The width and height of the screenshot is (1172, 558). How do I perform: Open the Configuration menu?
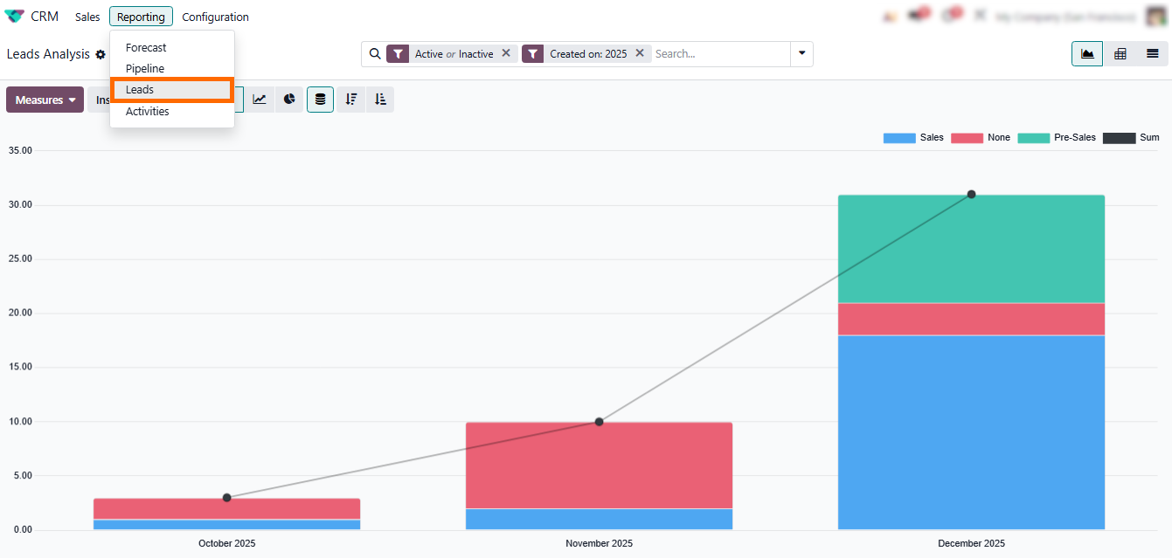215,17
